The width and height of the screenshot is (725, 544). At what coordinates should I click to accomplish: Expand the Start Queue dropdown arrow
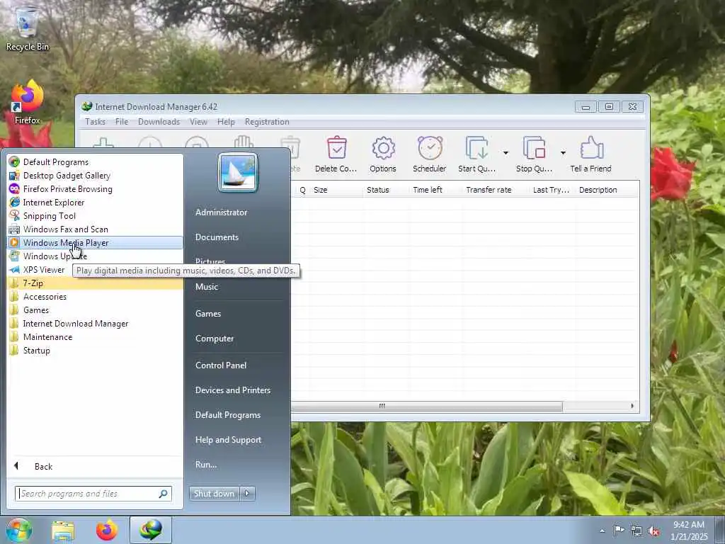(506, 153)
